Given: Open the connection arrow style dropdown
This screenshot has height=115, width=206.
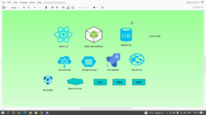Looking at the screenshot, I should [80, 7].
